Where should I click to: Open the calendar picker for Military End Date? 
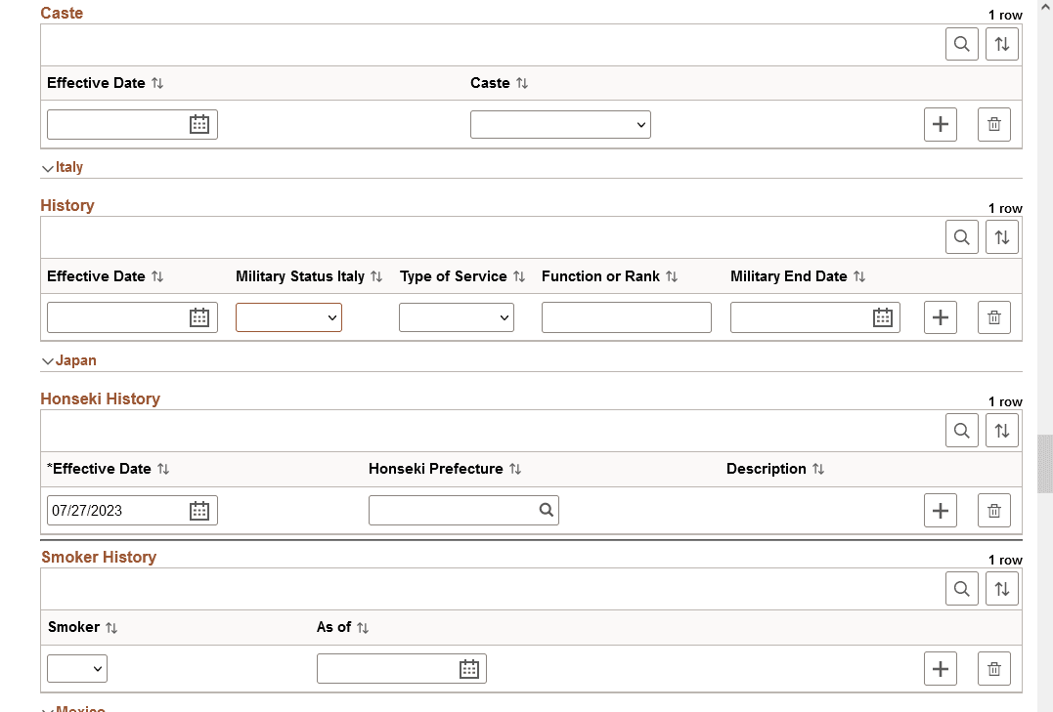(882, 316)
